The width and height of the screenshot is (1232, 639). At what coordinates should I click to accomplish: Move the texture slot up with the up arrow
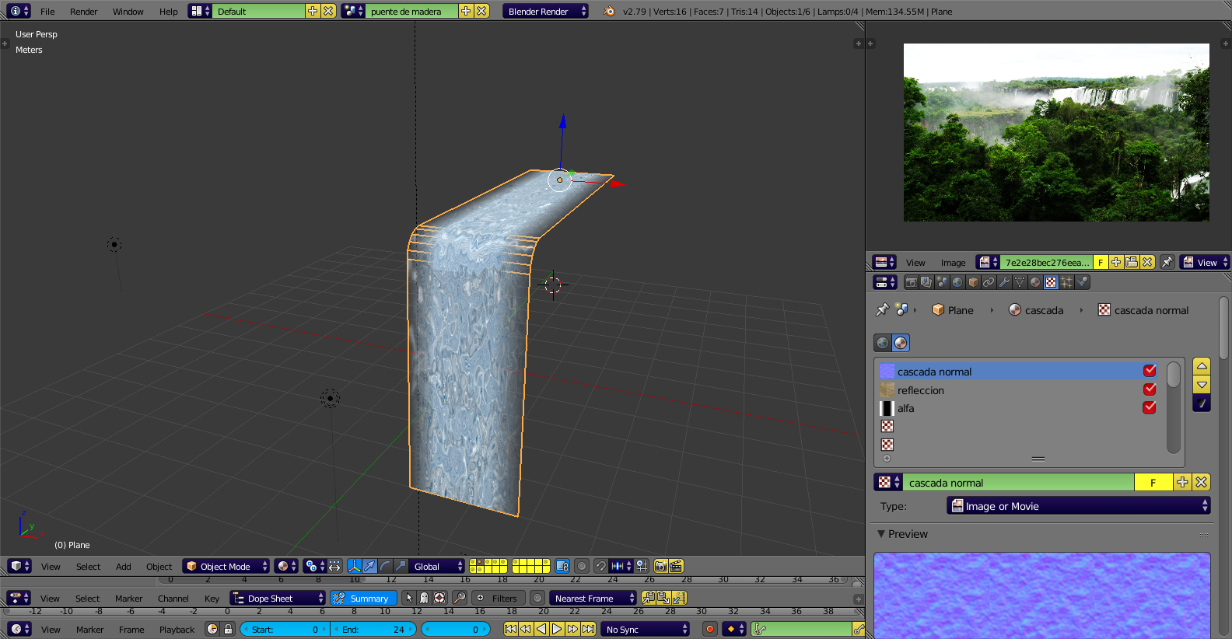click(1202, 366)
